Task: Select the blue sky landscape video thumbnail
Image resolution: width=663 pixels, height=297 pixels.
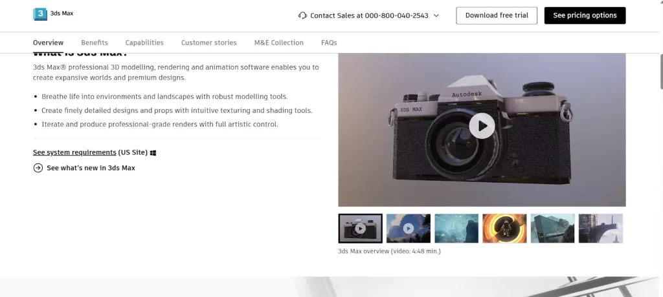Action: pyautogui.click(x=409, y=228)
